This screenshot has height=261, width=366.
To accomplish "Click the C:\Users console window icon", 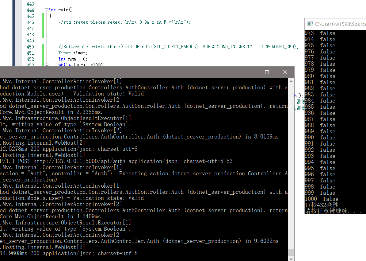I will click(x=310, y=24).
